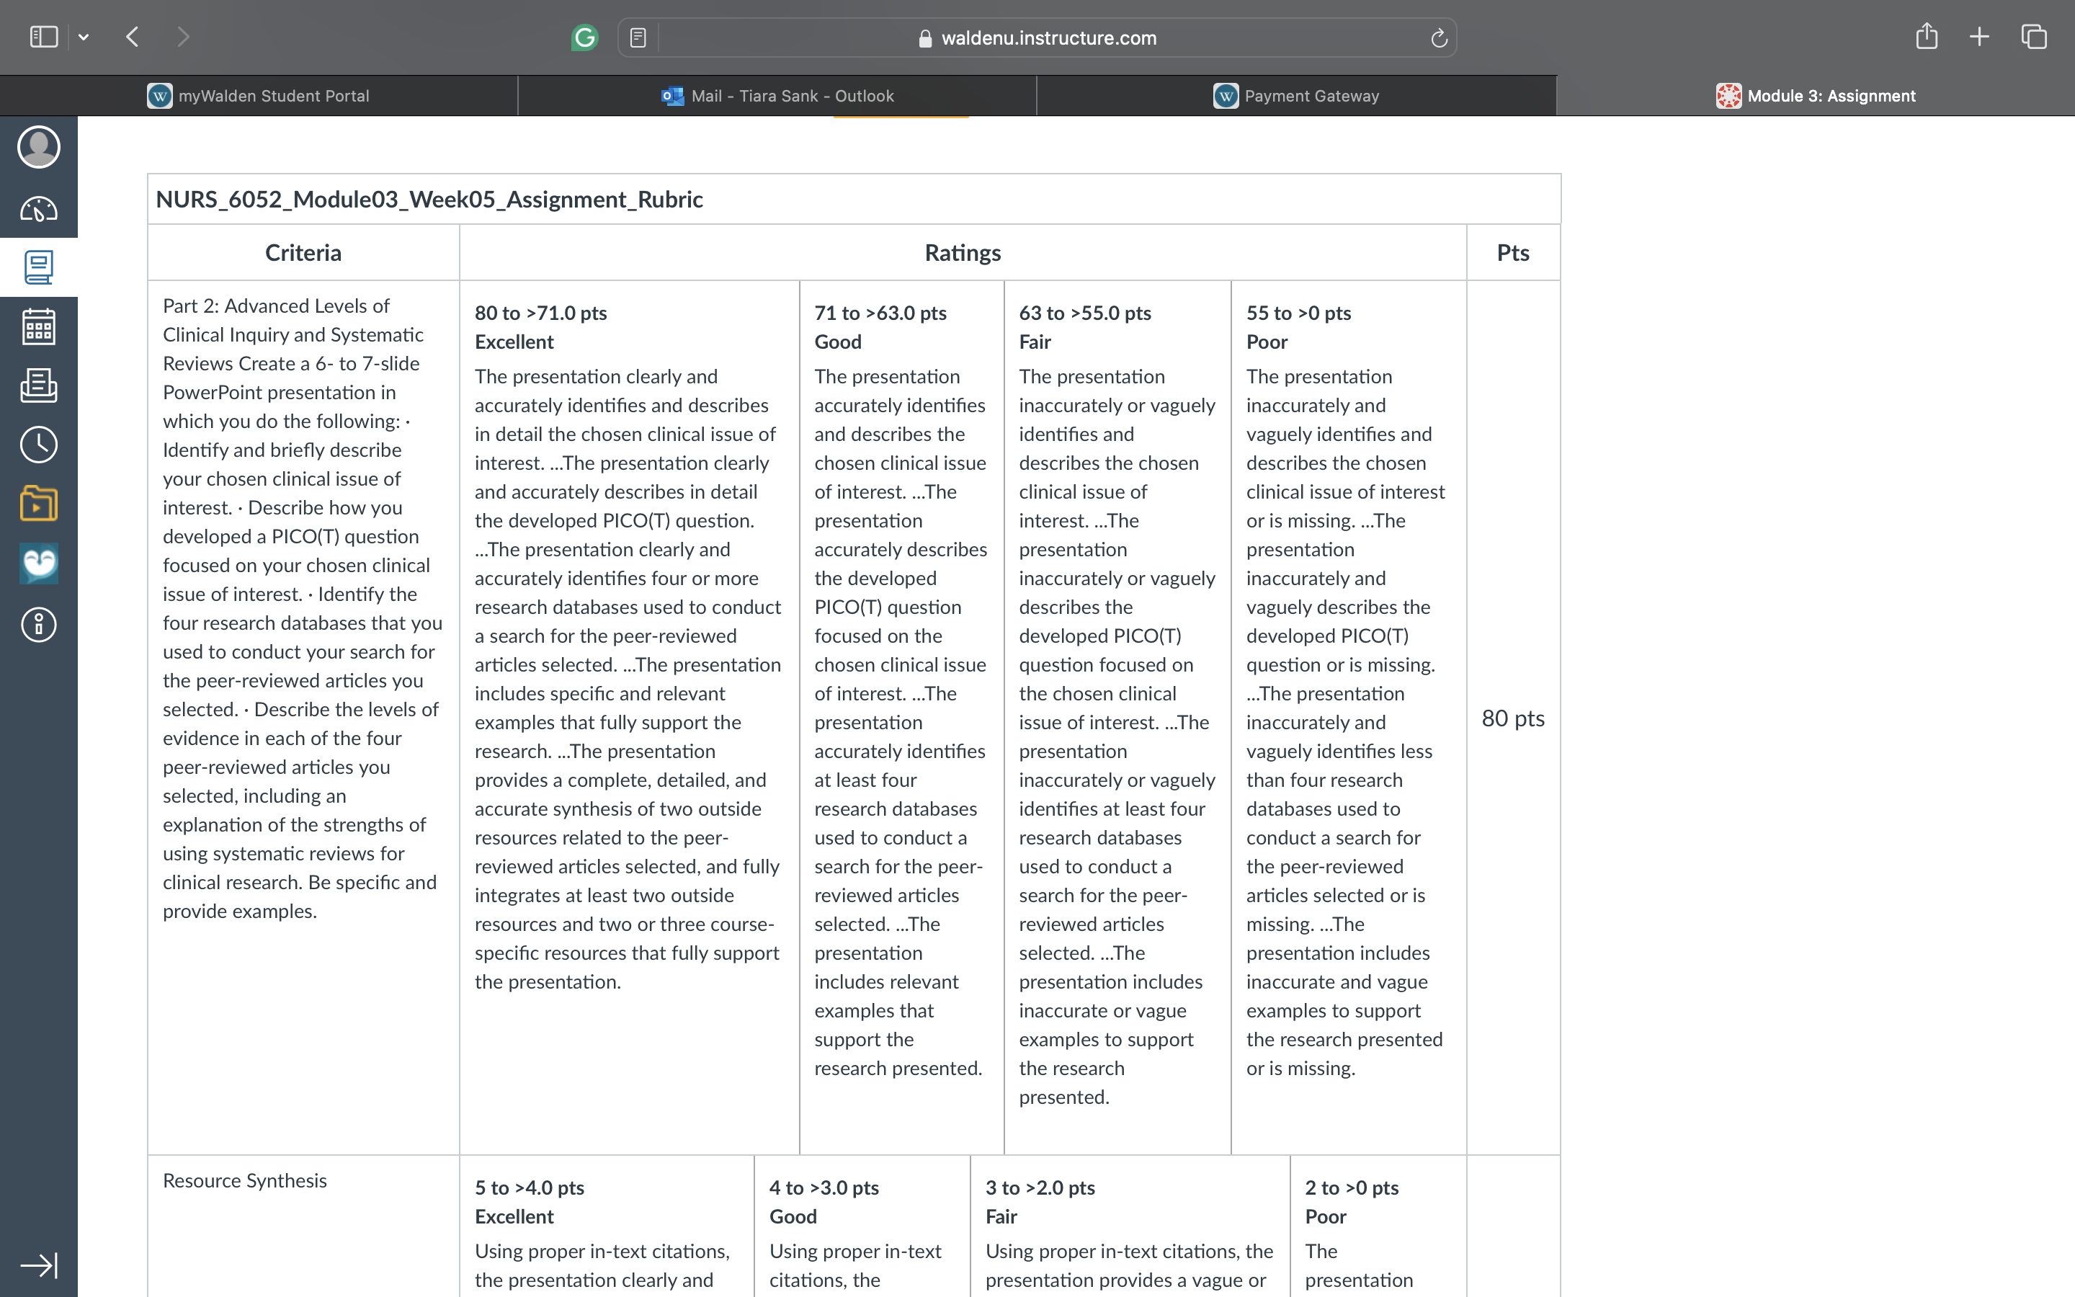Open the Reader view icon
The width and height of the screenshot is (2075, 1297).
click(x=638, y=37)
